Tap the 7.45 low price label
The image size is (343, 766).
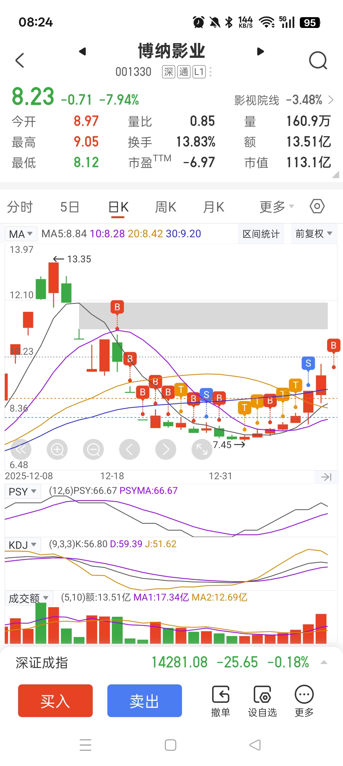pos(222,445)
